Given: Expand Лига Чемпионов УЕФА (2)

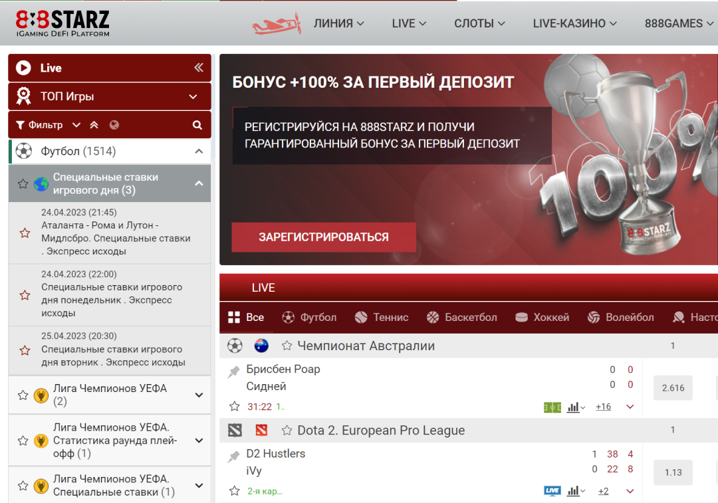Looking at the screenshot, I should 199,395.
